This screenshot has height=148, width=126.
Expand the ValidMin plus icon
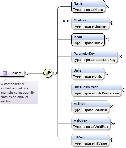112,107
